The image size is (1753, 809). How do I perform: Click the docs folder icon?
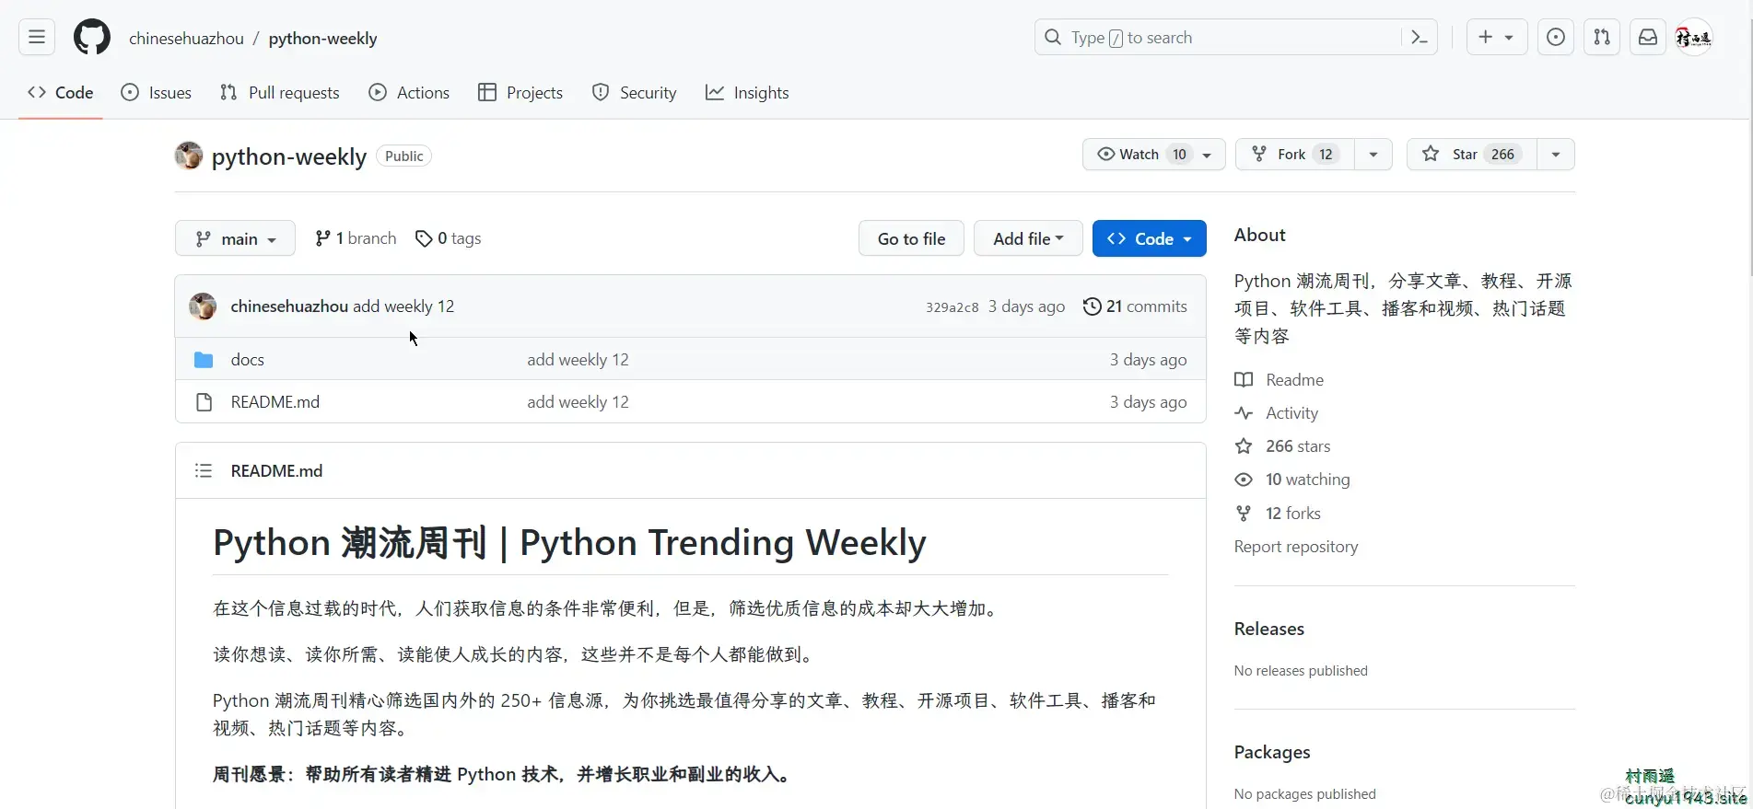[204, 360]
